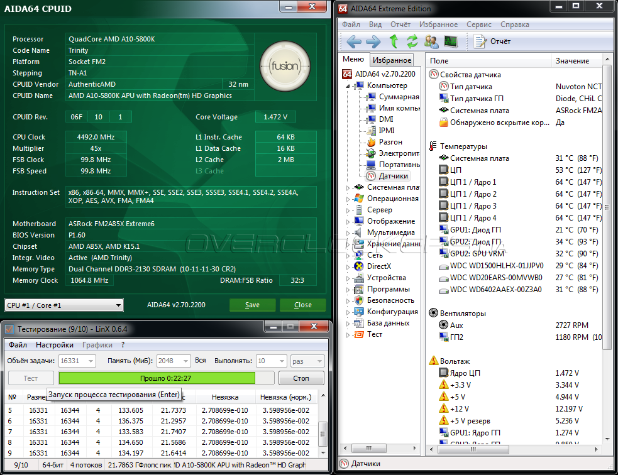Open Настройки menu in LinX
Image resolution: width=618 pixels, height=475 pixels.
coord(55,345)
